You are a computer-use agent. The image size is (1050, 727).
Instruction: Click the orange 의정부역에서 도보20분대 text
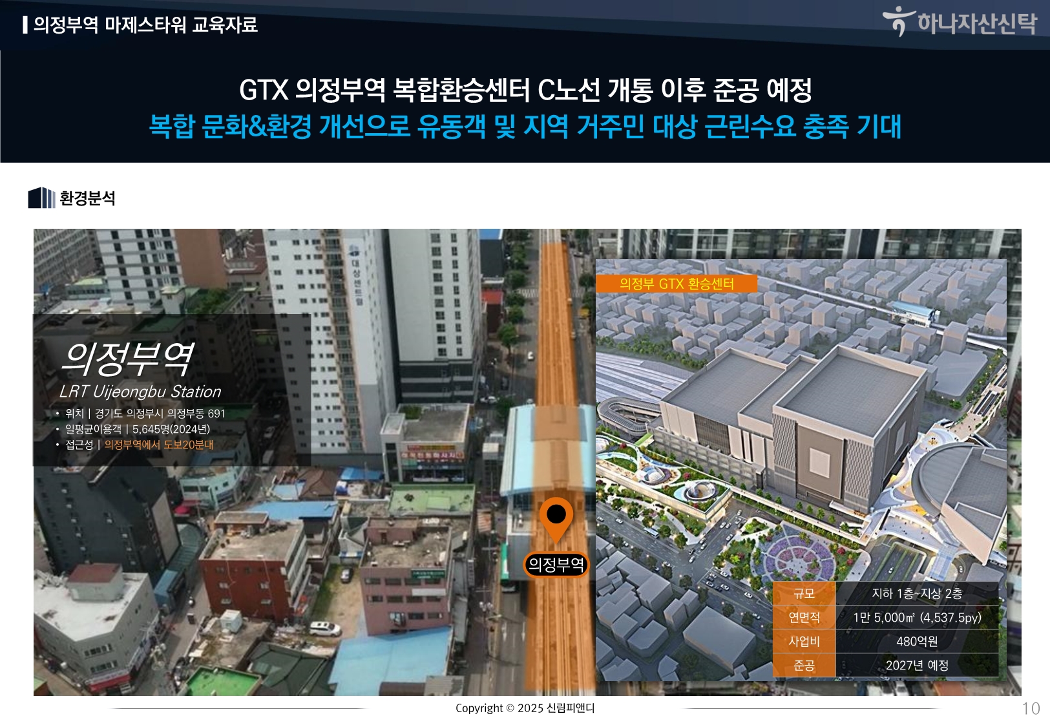point(159,445)
